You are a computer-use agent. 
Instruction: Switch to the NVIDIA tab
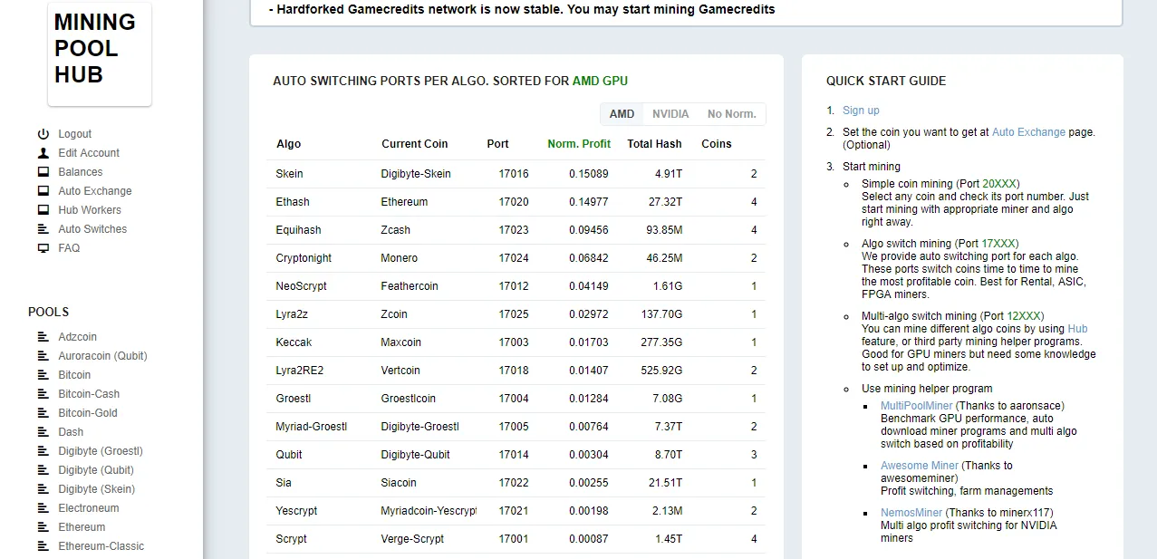[x=670, y=114]
